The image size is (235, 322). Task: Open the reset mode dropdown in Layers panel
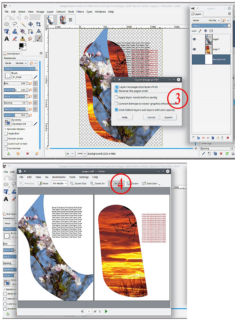tap(226, 20)
